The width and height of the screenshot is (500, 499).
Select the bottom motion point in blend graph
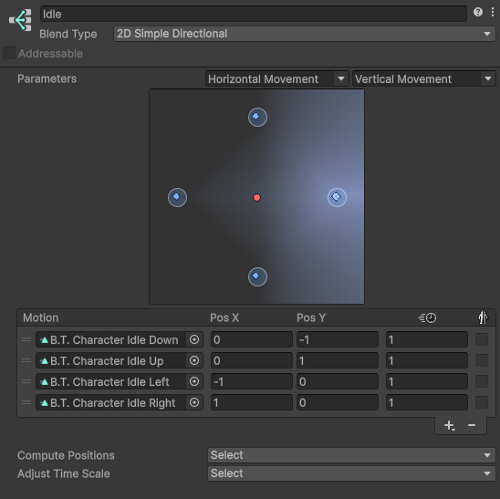click(257, 276)
